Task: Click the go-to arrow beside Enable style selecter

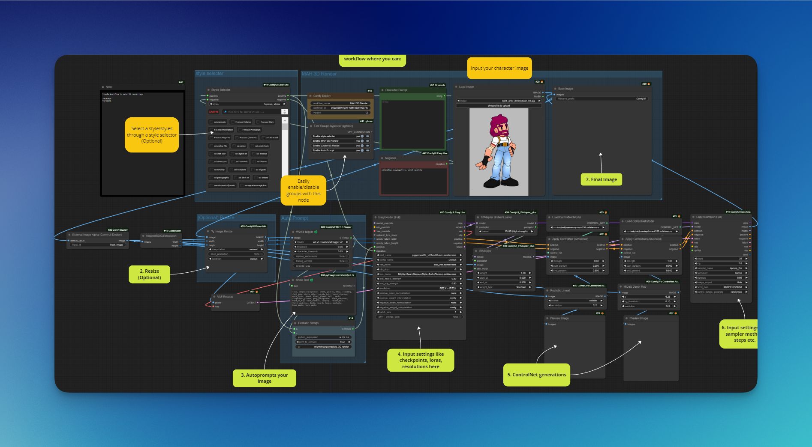Action: (367, 136)
